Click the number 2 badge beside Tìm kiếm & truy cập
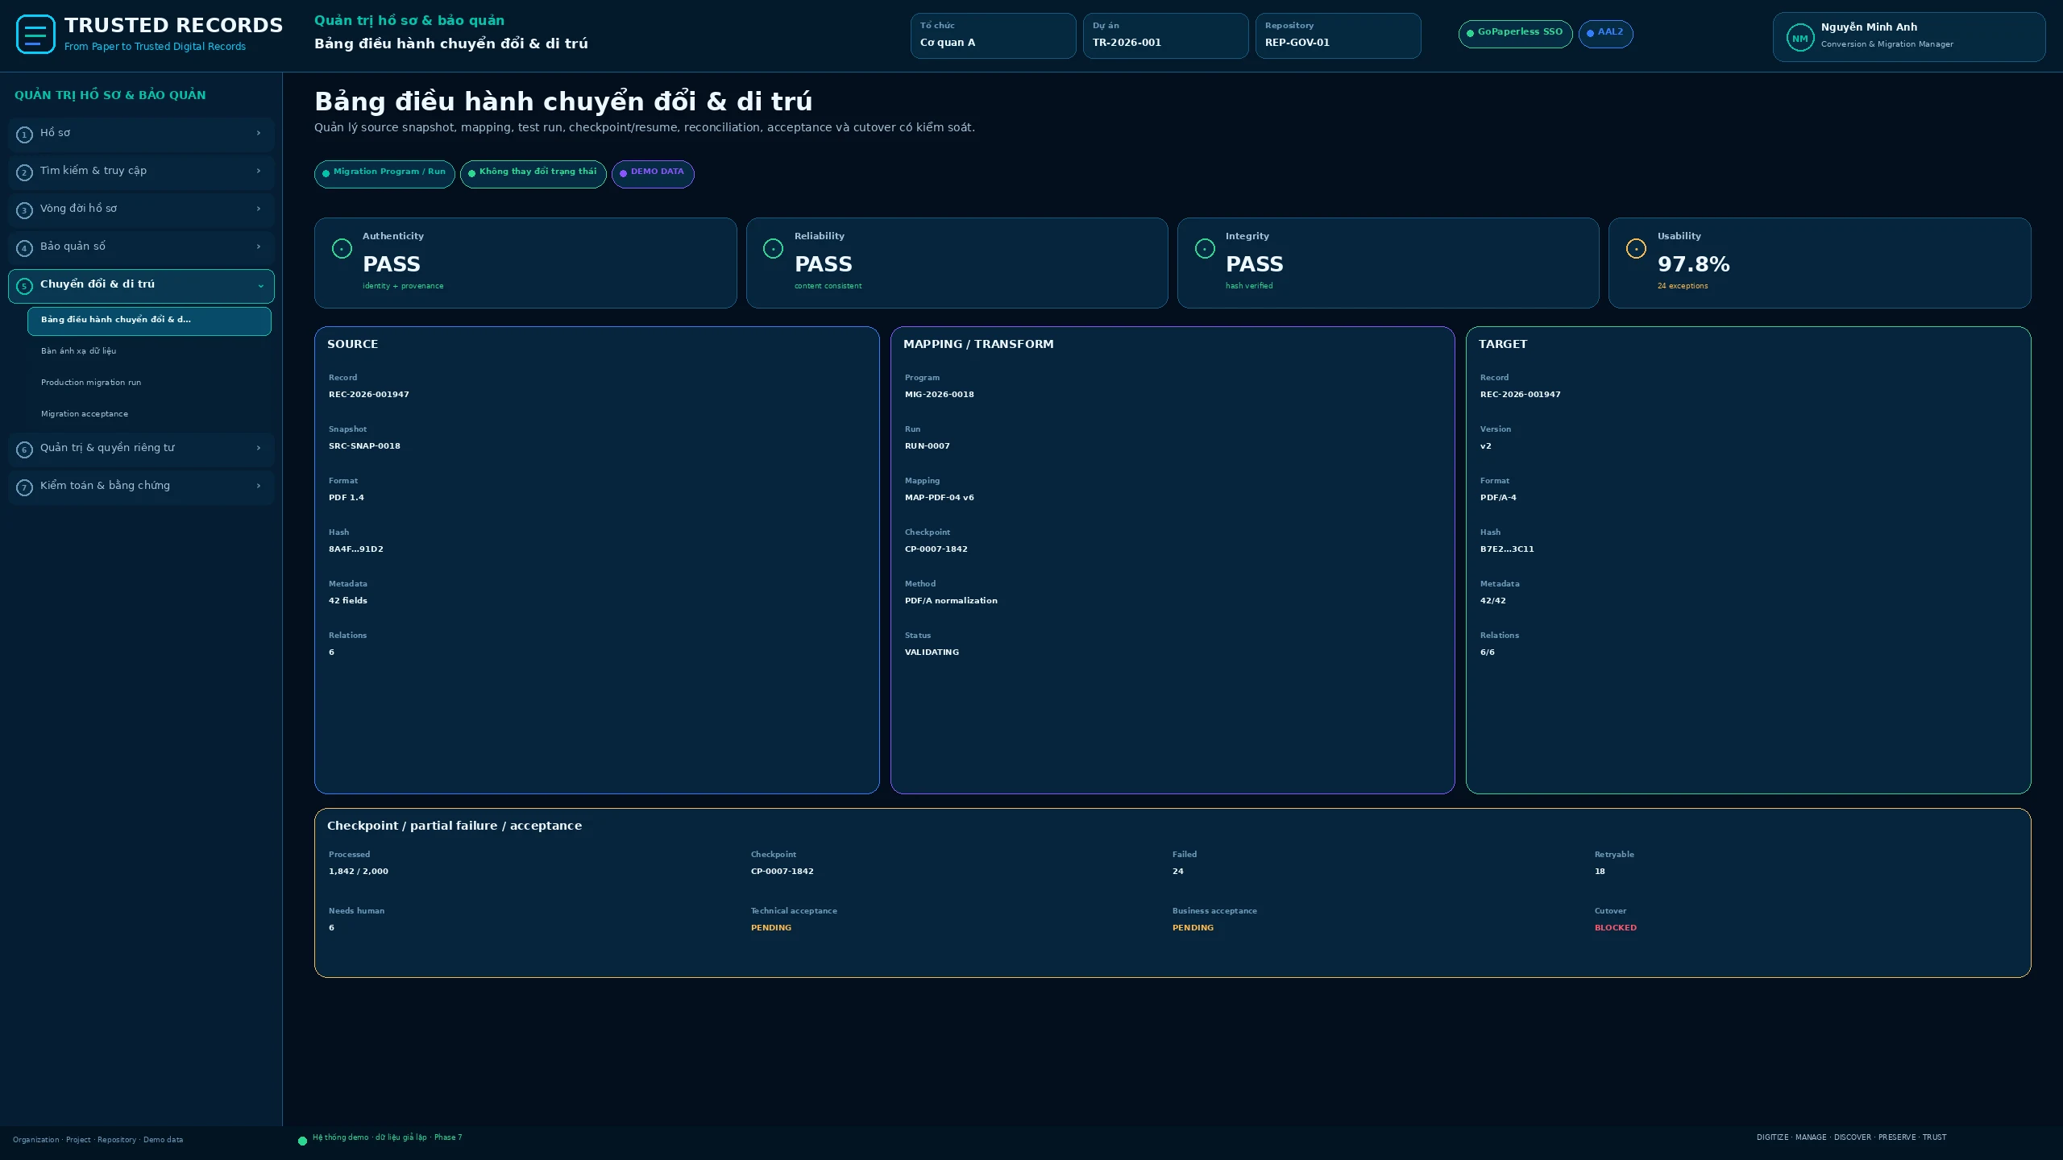This screenshot has width=2063, height=1160. pyautogui.click(x=24, y=172)
